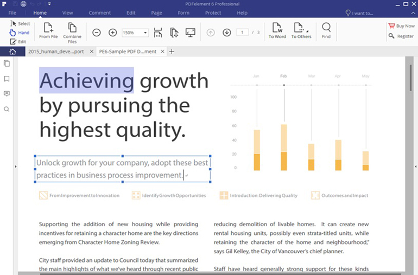
Task: Switch to the Hand tool
Action: (x=20, y=33)
